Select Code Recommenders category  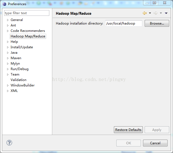[28, 31]
